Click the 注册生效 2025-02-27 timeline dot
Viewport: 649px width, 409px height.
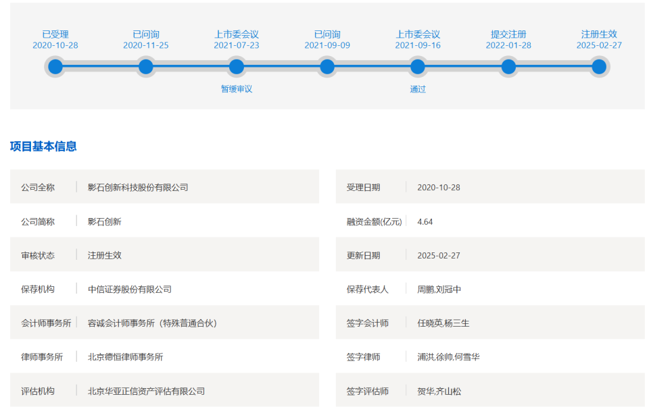(599, 67)
